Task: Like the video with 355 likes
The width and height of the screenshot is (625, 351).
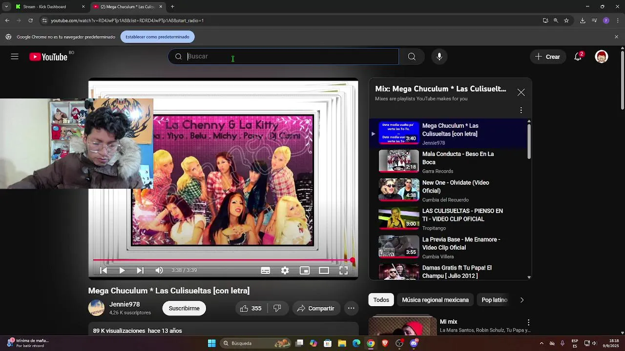Action: click(250, 308)
